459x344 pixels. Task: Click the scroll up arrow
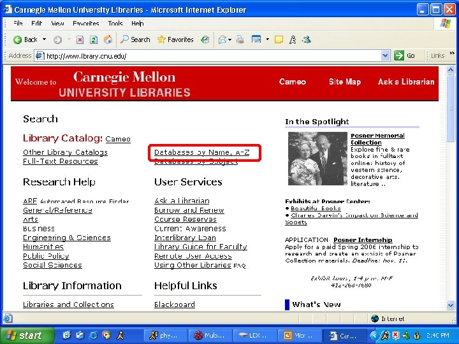coord(451,69)
